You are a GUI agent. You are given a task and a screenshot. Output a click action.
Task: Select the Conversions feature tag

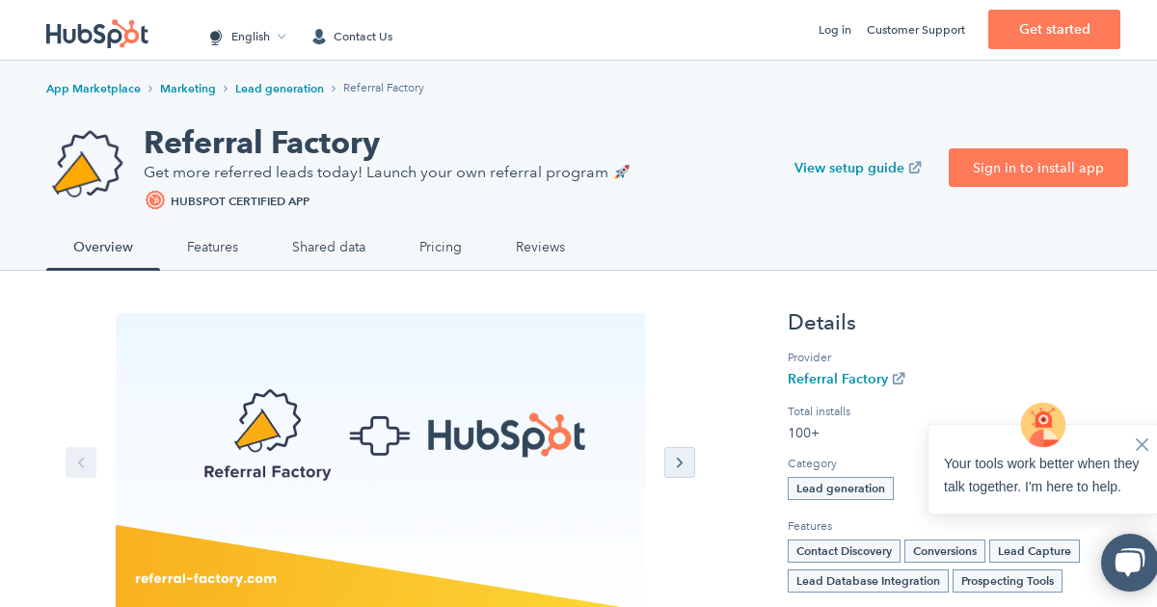coord(944,551)
